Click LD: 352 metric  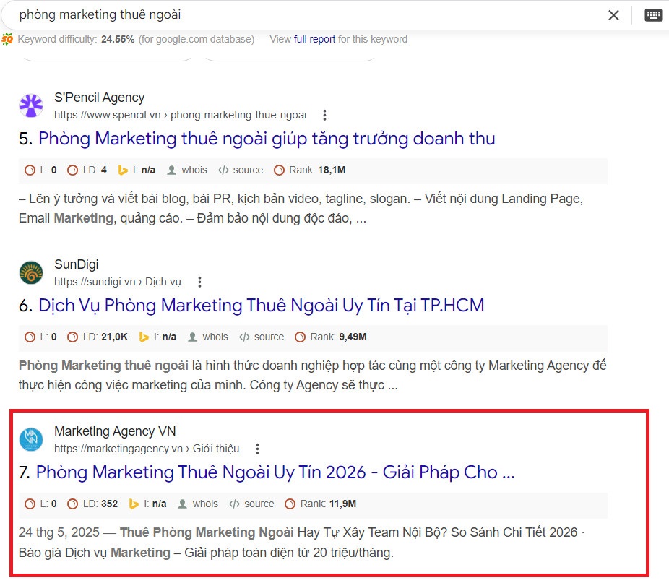click(x=92, y=504)
